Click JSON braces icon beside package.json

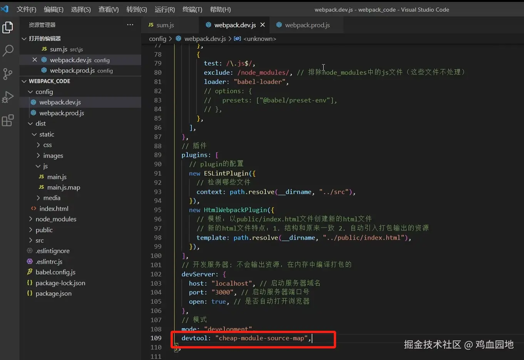tap(30, 293)
